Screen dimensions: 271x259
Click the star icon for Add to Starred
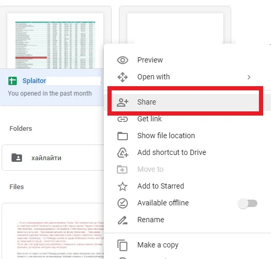tap(123, 187)
